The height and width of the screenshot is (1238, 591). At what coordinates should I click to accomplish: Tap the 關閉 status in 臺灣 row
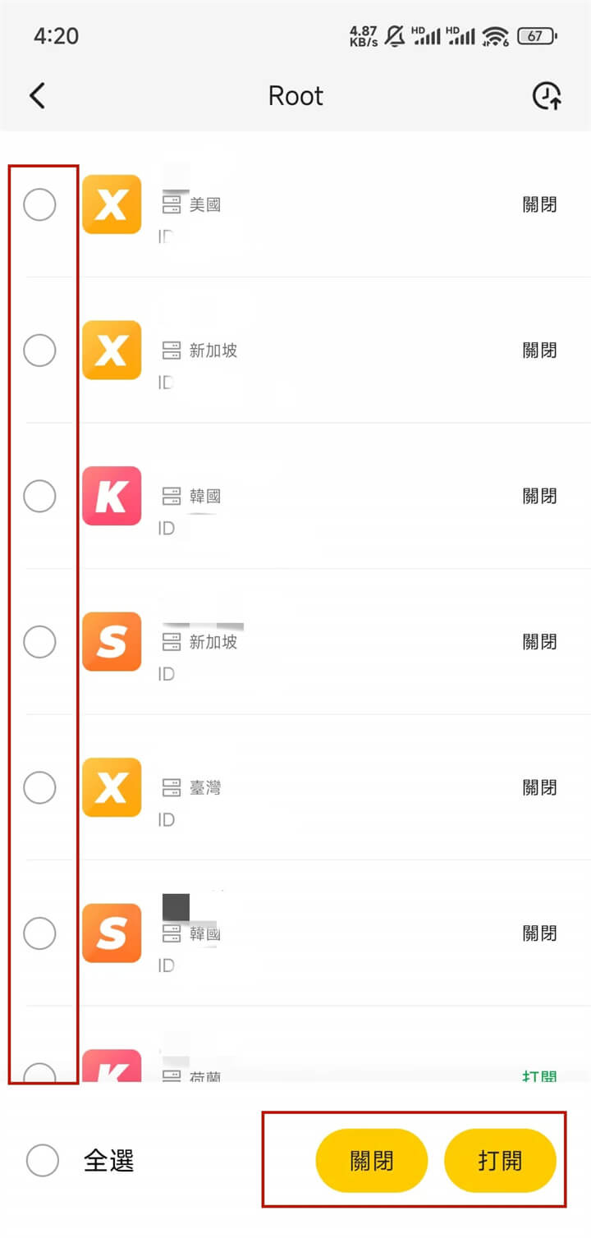539,787
